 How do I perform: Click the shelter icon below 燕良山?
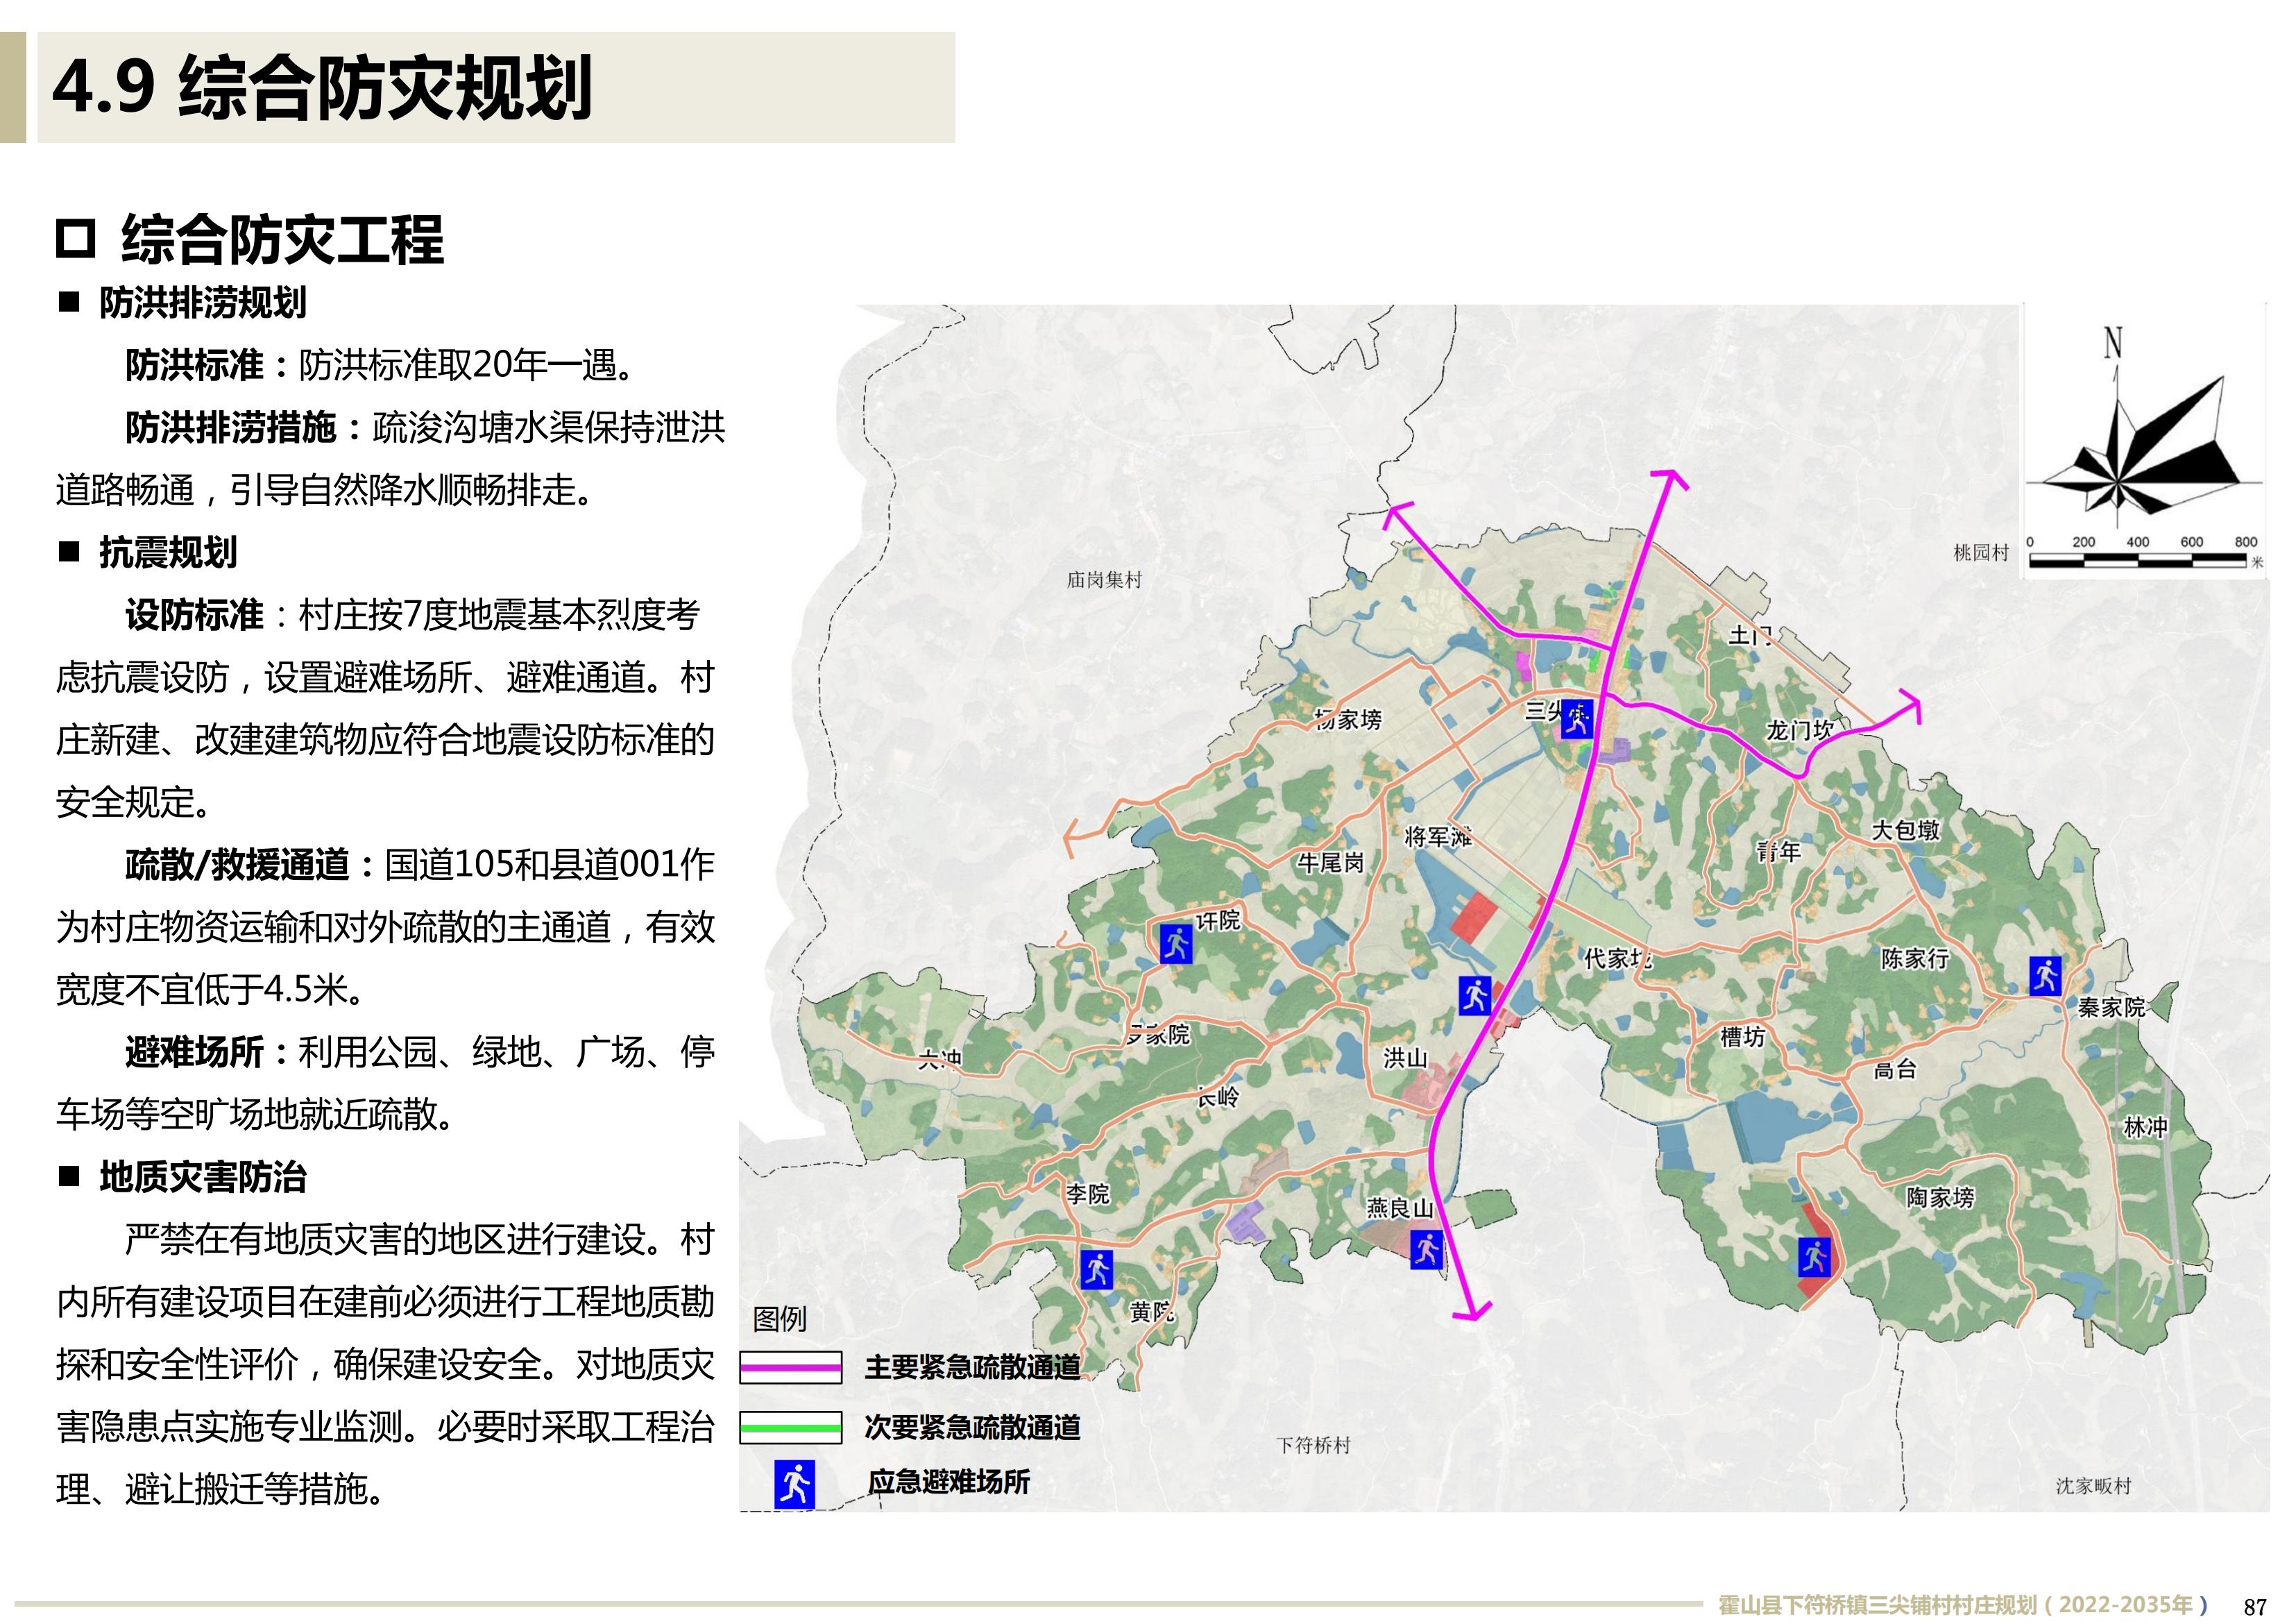[x=1427, y=1249]
